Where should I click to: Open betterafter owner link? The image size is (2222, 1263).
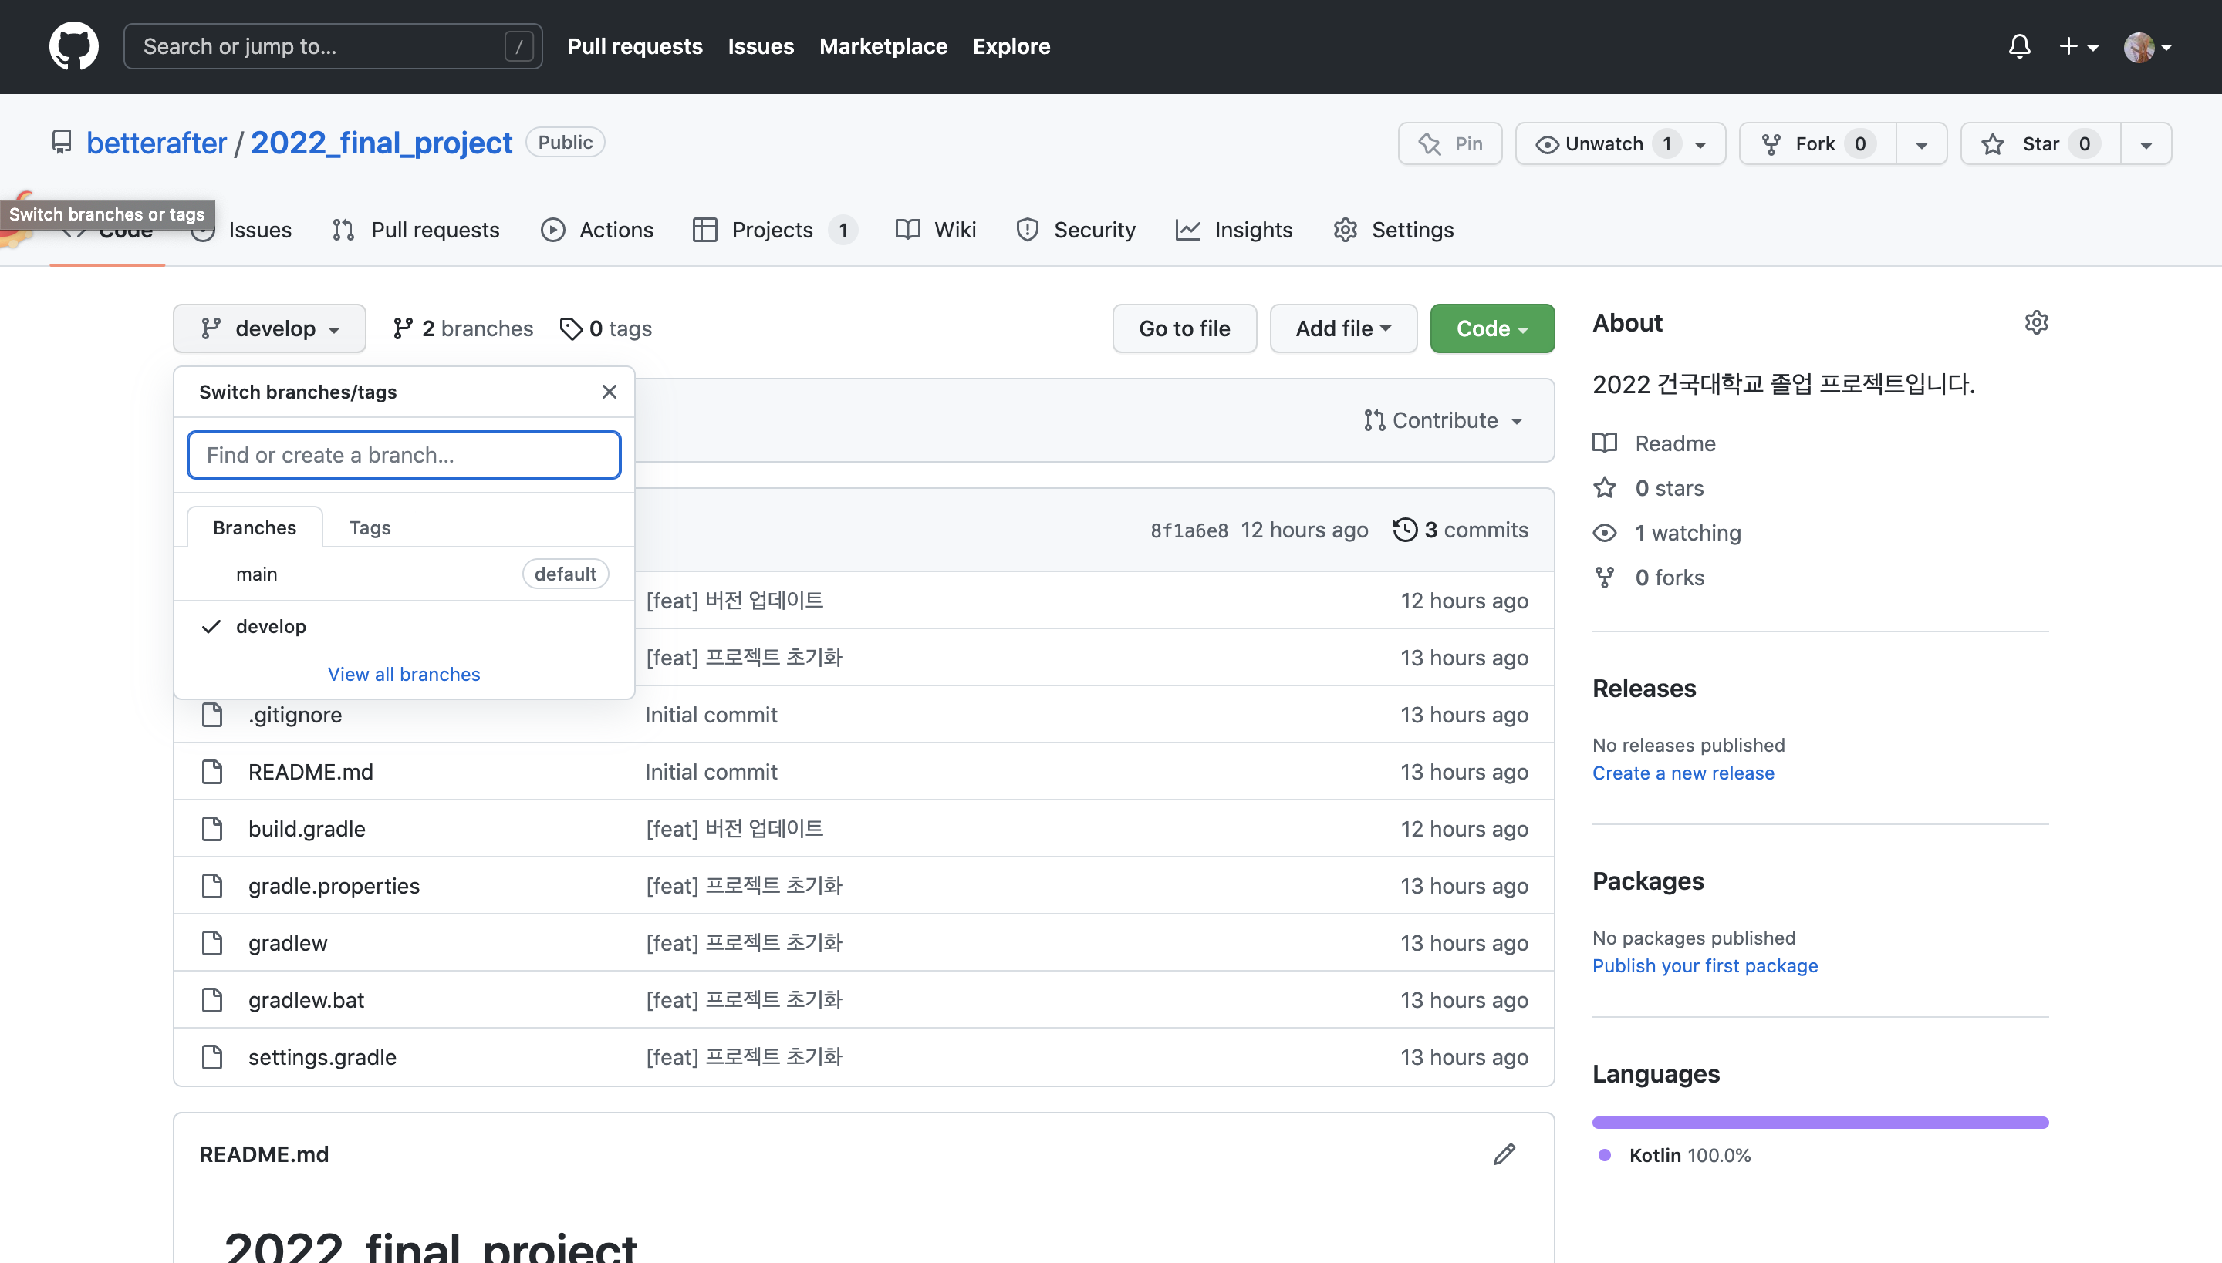pos(156,142)
